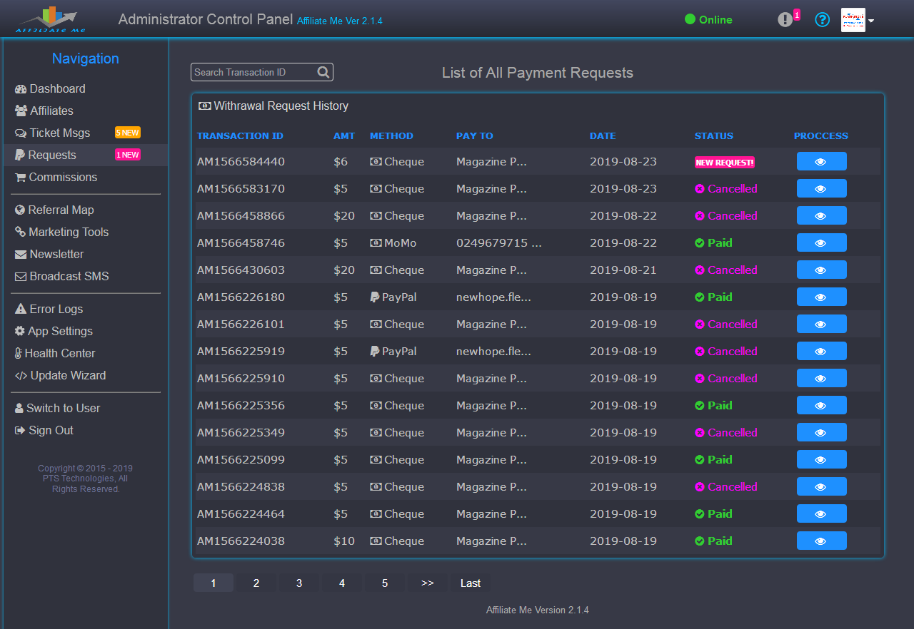Expand the admin profile dropdown arrow
This screenshot has height=629, width=914.
(871, 21)
